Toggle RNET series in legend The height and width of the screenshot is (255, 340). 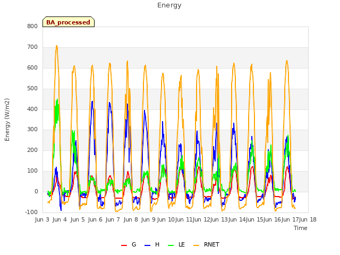[206, 245]
